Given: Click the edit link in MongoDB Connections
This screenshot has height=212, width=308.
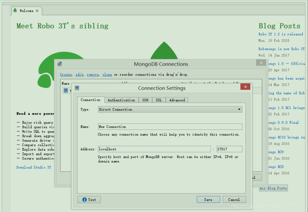Looking at the screenshot, I should [79, 75].
